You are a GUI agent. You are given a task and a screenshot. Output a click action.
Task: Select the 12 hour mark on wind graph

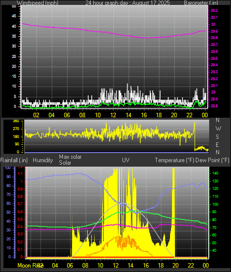tap(113, 115)
